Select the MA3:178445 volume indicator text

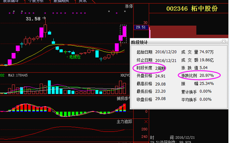click(18, 76)
